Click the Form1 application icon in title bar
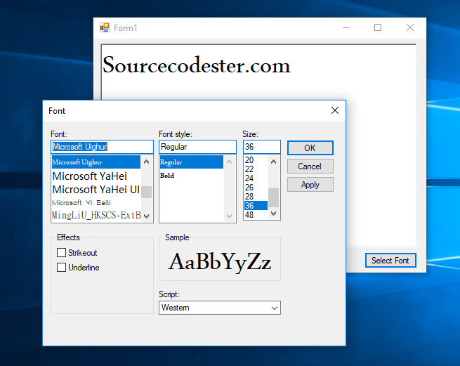Screen dimensions: 460x366 pyautogui.click(x=105, y=27)
